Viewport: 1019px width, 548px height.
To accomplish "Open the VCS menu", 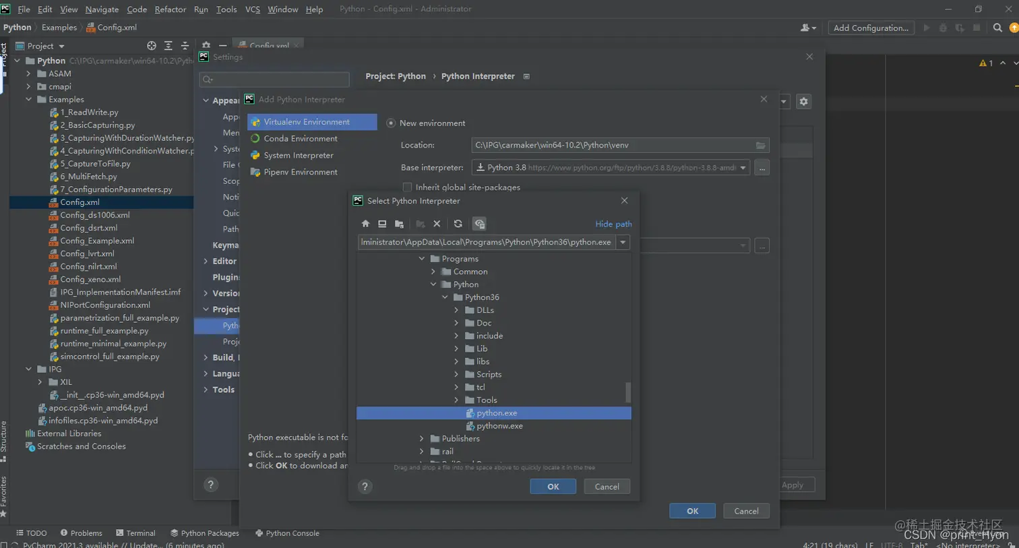I will click(x=253, y=9).
